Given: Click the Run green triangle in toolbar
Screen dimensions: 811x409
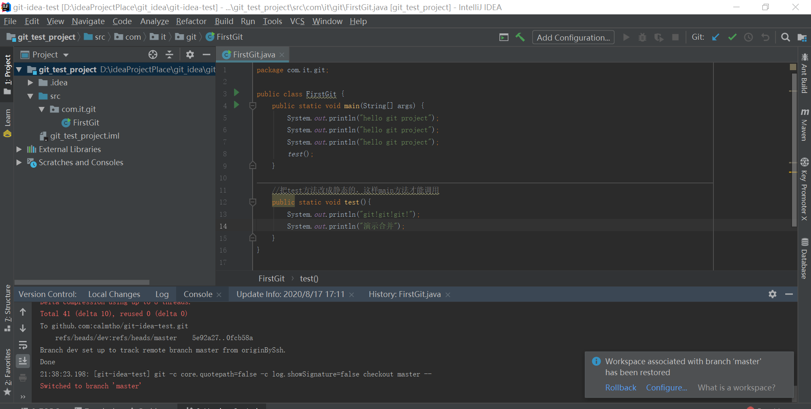Looking at the screenshot, I should pyautogui.click(x=626, y=37).
